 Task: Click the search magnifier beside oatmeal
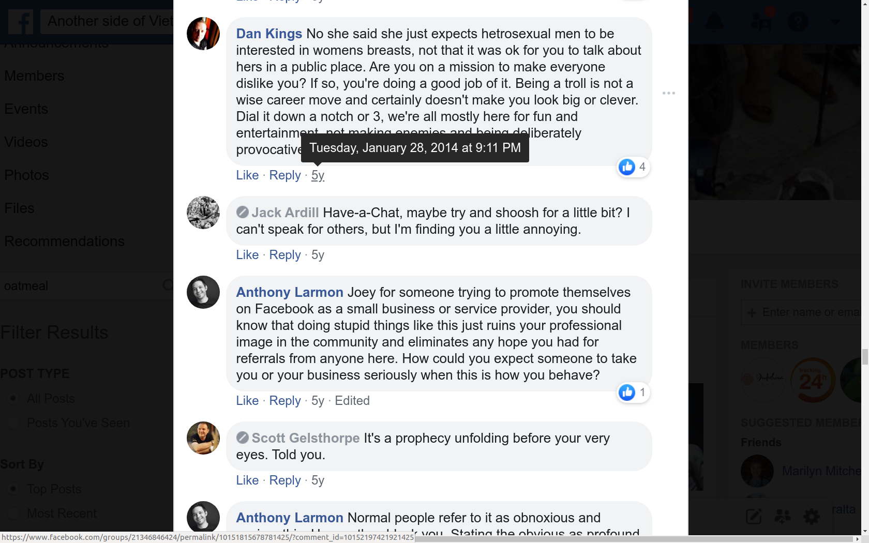pyautogui.click(x=167, y=285)
